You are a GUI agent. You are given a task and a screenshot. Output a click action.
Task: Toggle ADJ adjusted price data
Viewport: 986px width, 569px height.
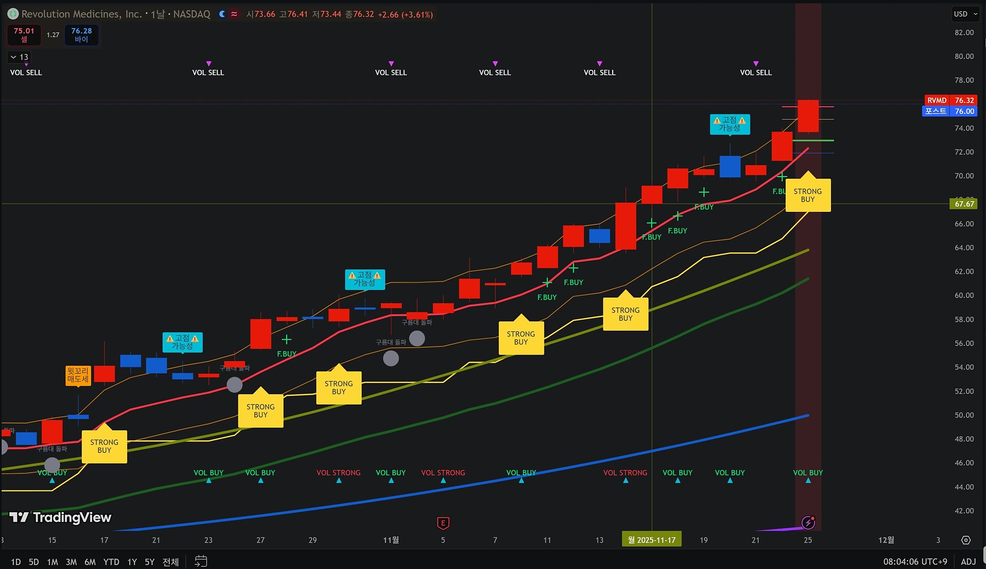(x=968, y=562)
